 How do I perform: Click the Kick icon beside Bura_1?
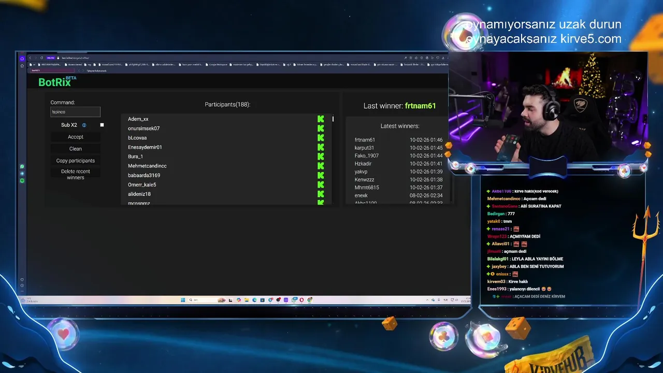(321, 156)
